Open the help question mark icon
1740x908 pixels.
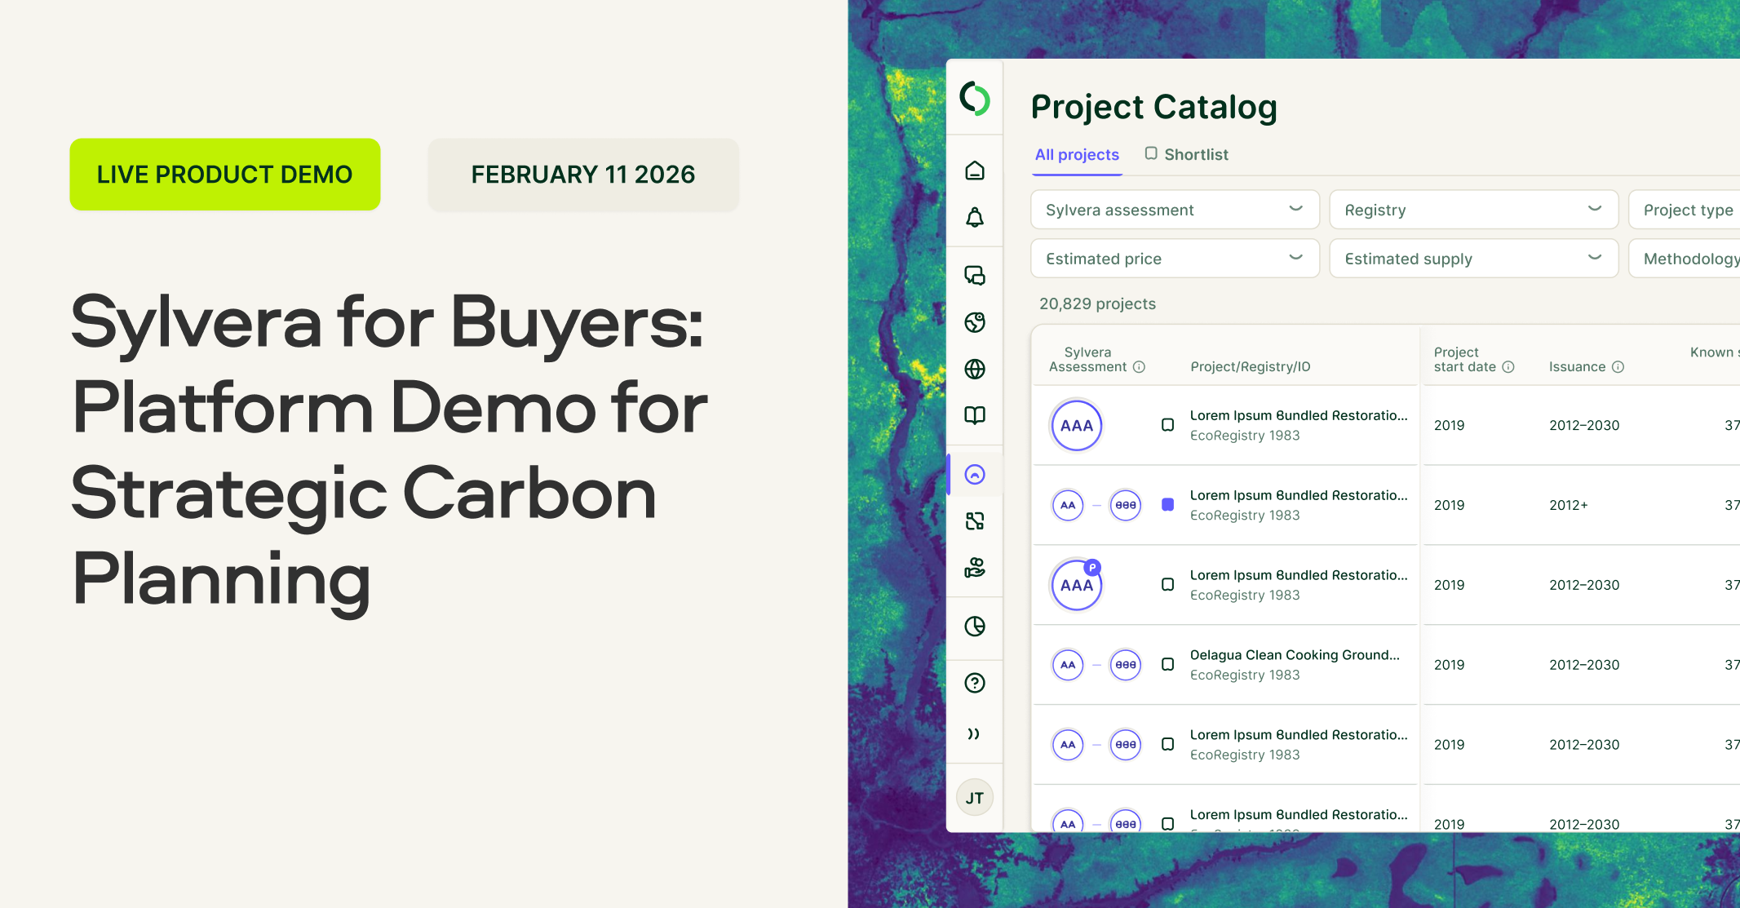(974, 683)
